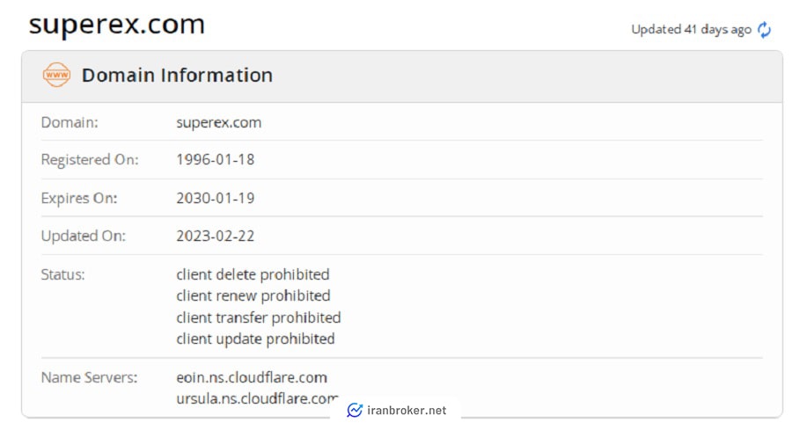
Task: Click the client renew prohibited status
Action: [253, 295]
